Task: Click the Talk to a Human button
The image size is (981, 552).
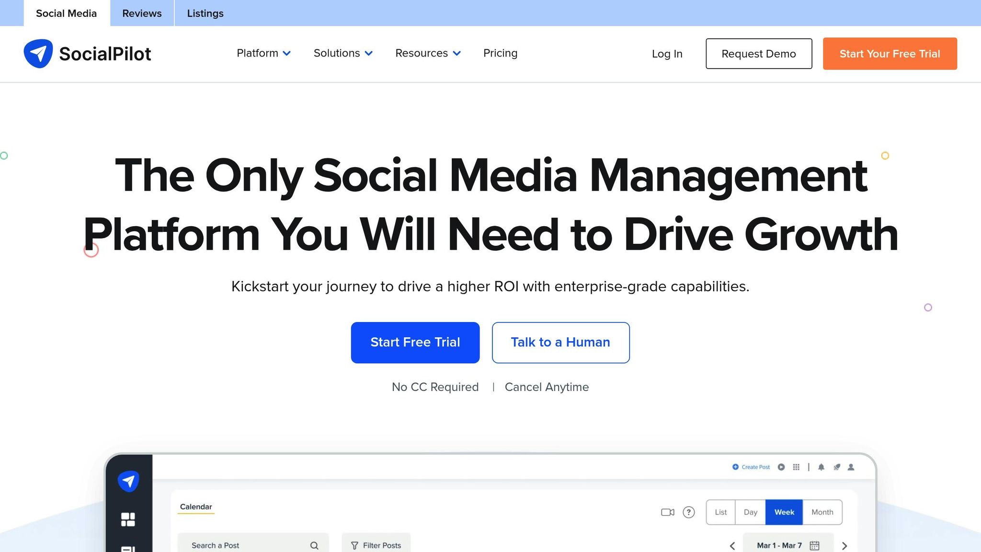Action: pos(560,342)
